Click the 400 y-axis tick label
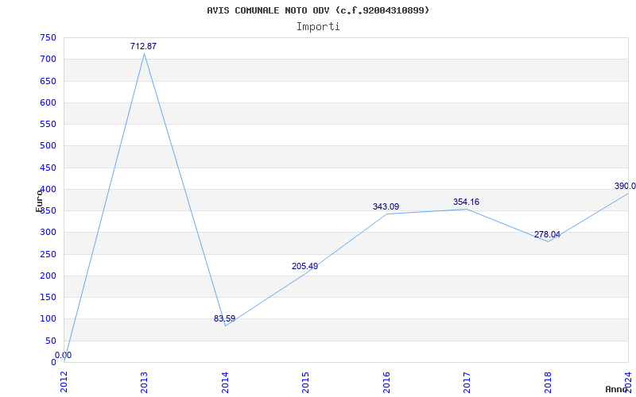 point(48,189)
